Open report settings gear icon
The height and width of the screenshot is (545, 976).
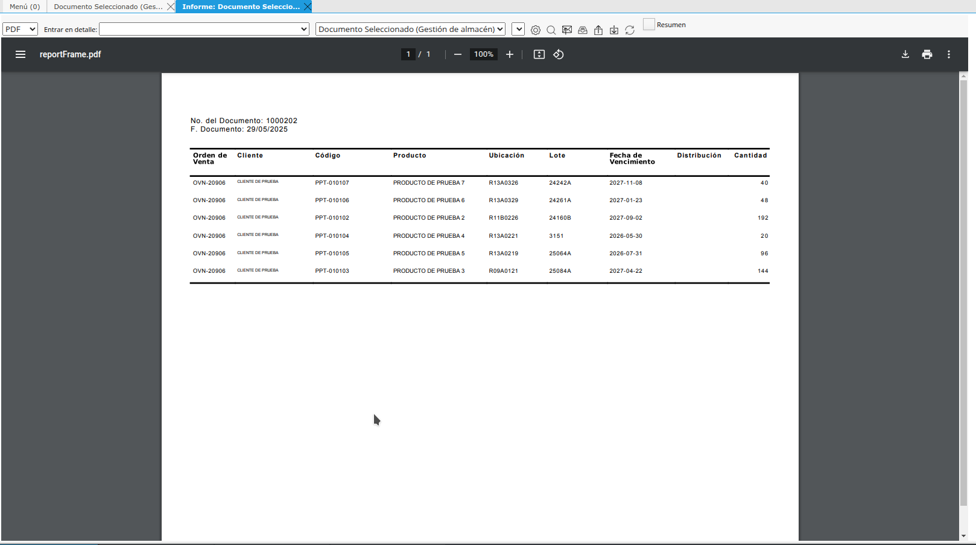pyautogui.click(x=536, y=30)
